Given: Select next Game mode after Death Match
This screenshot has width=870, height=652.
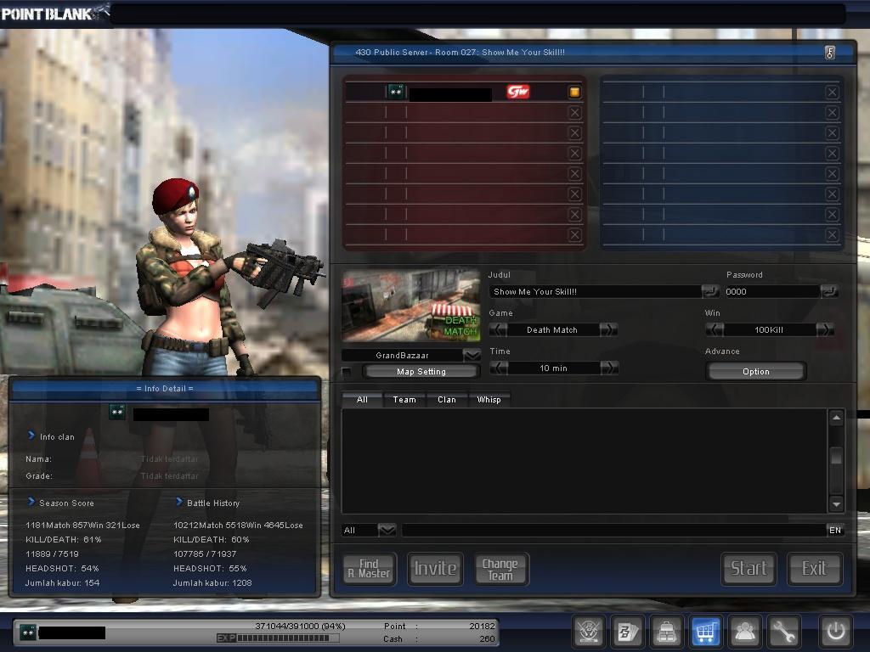Looking at the screenshot, I should coord(608,330).
